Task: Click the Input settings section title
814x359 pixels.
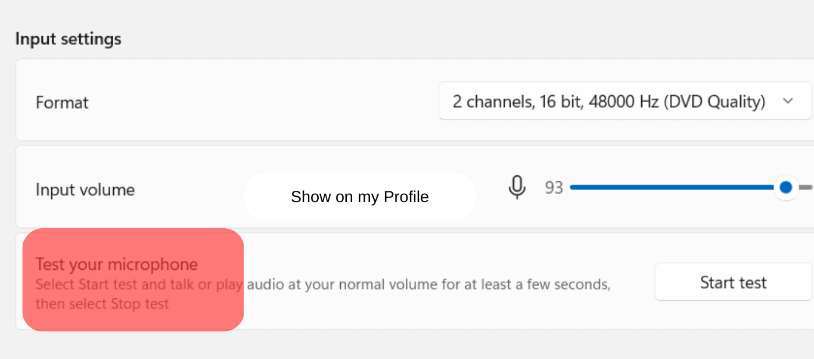Action: point(68,38)
